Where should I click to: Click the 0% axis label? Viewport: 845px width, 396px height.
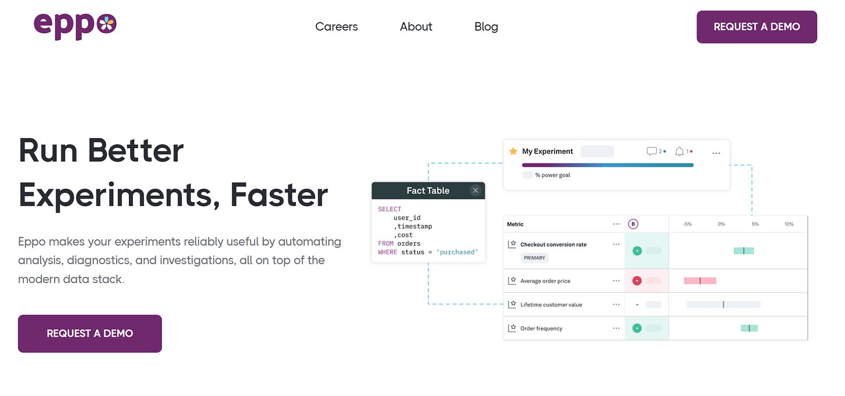[x=721, y=224]
